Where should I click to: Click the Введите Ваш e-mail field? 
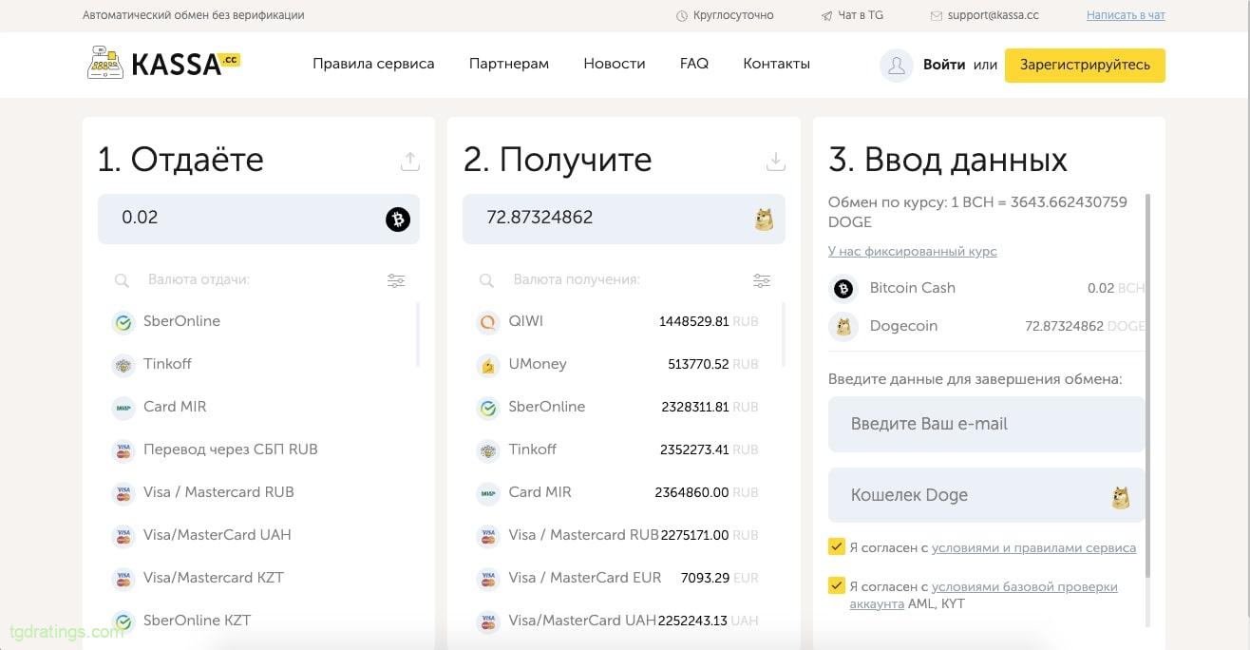tap(985, 424)
